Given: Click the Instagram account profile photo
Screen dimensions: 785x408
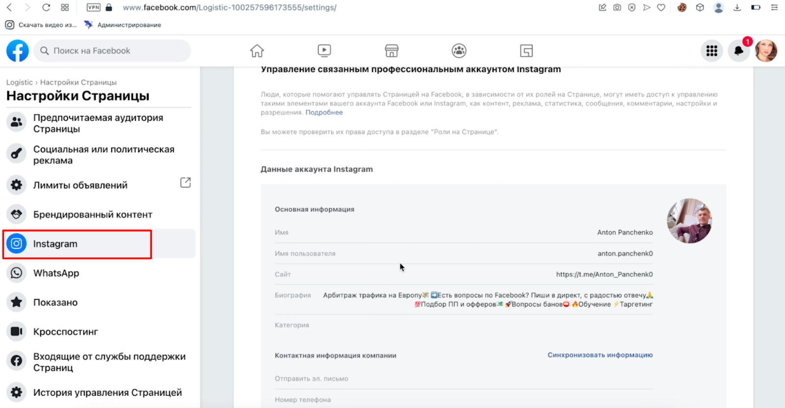Looking at the screenshot, I should tap(689, 221).
